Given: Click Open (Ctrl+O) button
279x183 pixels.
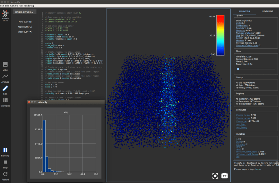Looking at the screenshot, I should click(25, 27).
